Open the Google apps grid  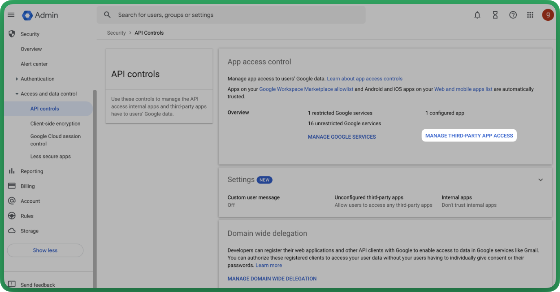[x=530, y=15]
